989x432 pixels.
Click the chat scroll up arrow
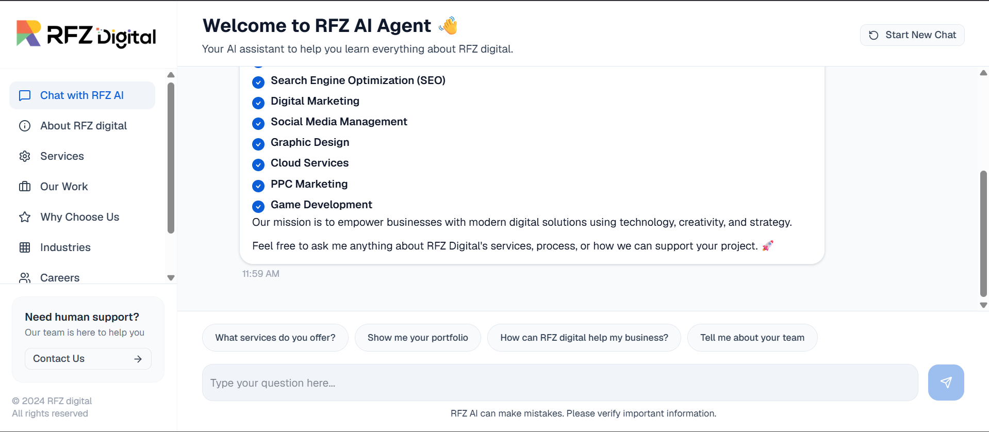click(983, 73)
